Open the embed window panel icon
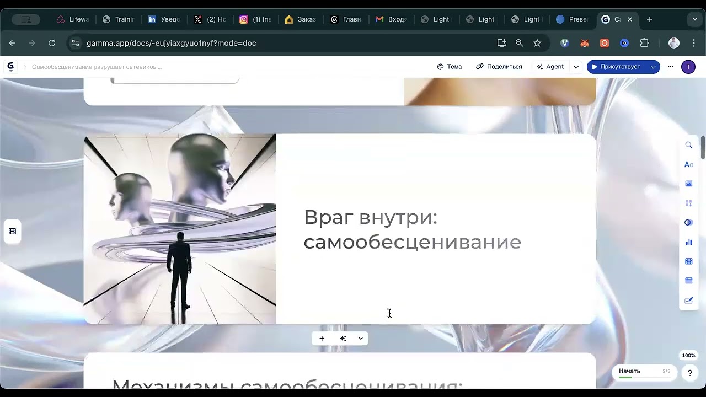Screen dimensions: 706x397 pos(689,281)
